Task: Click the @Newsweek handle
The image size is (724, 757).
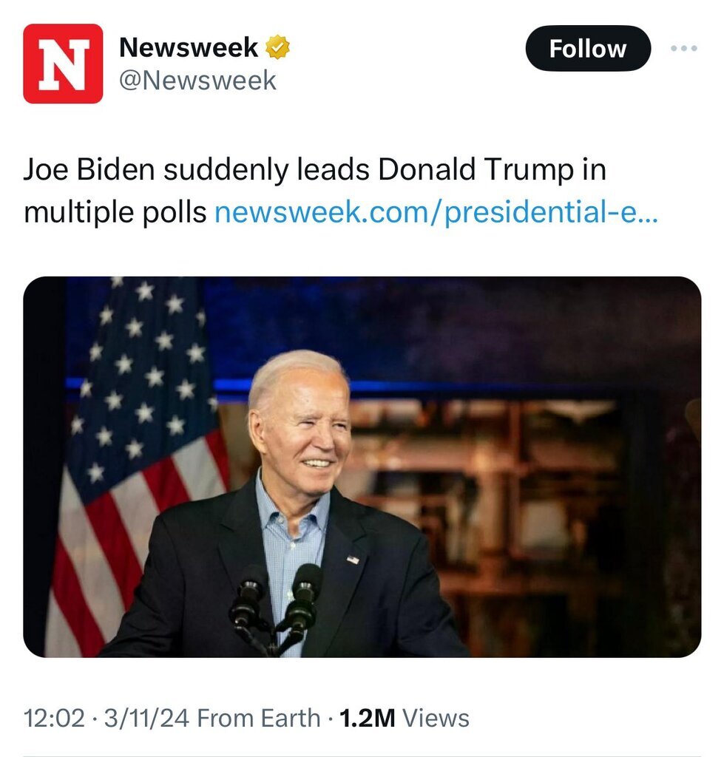Action: (197, 81)
